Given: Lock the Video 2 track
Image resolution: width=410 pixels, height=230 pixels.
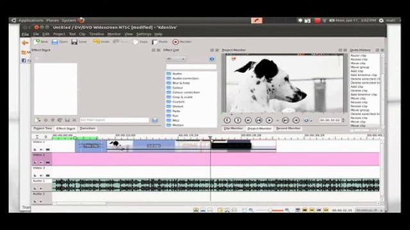Looking at the screenshot, I should [x=35, y=162].
